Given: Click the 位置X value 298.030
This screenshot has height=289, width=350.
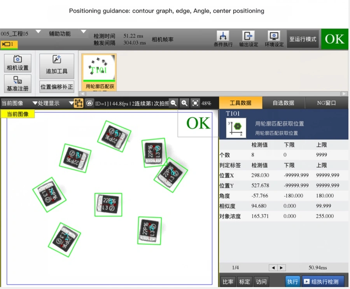Looking at the screenshot, I should tap(260, 175).
